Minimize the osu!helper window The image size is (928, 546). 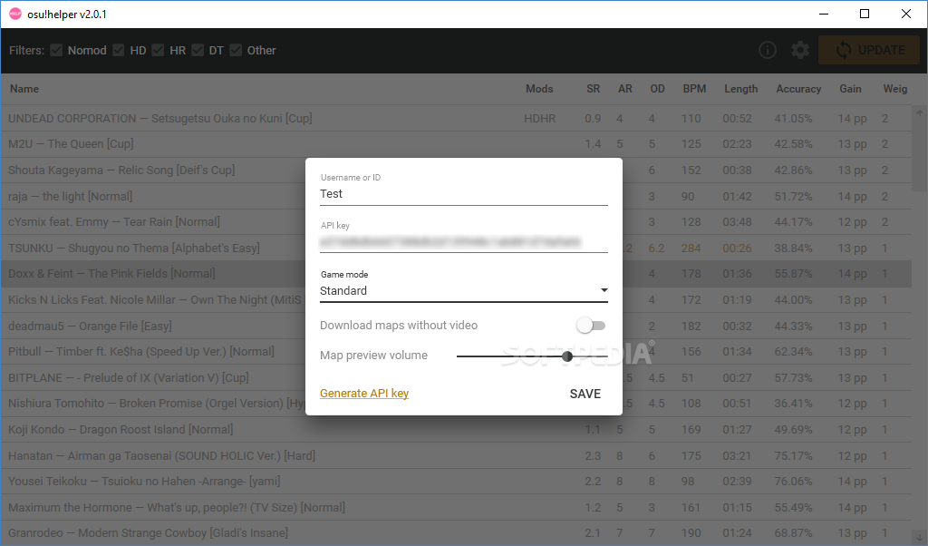[x=823, y=14]
